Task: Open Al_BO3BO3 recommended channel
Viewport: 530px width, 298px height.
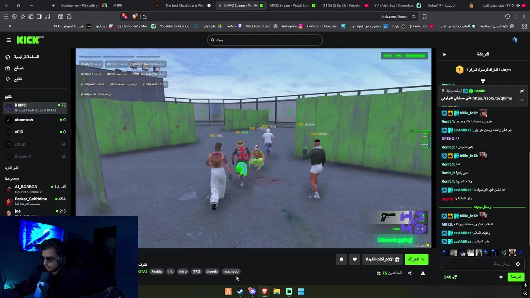Action: click(x=35, y=189)
